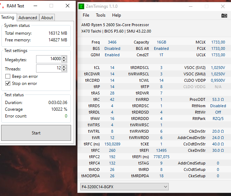Click the Freq value 3466
The image size is (231, 196).
[x=112, y=42]
